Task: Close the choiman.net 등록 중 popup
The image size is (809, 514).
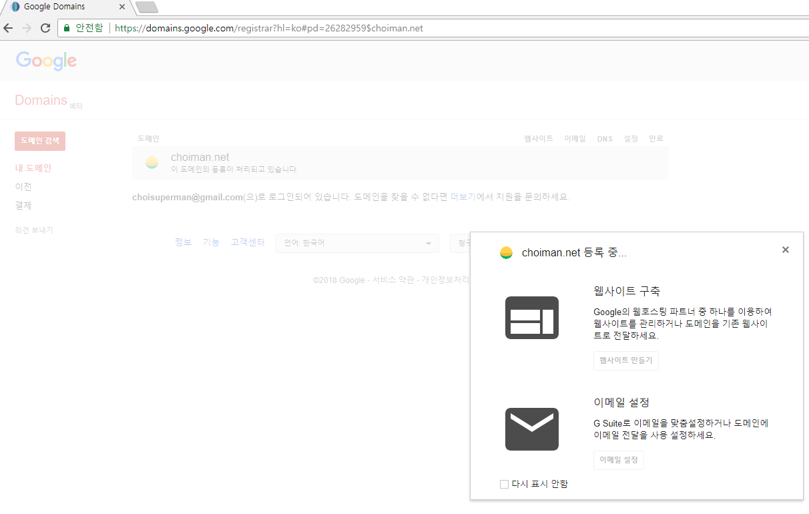Action: pyautogui.click(x=786, y=250)
